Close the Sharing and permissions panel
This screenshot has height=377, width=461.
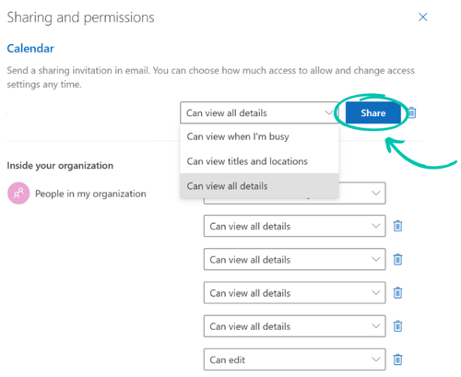tap(423, 17)
